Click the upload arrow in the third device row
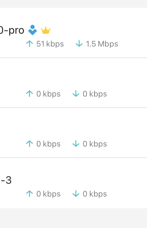The width and height of the screenshot is (147, 228). pos(30,144)
